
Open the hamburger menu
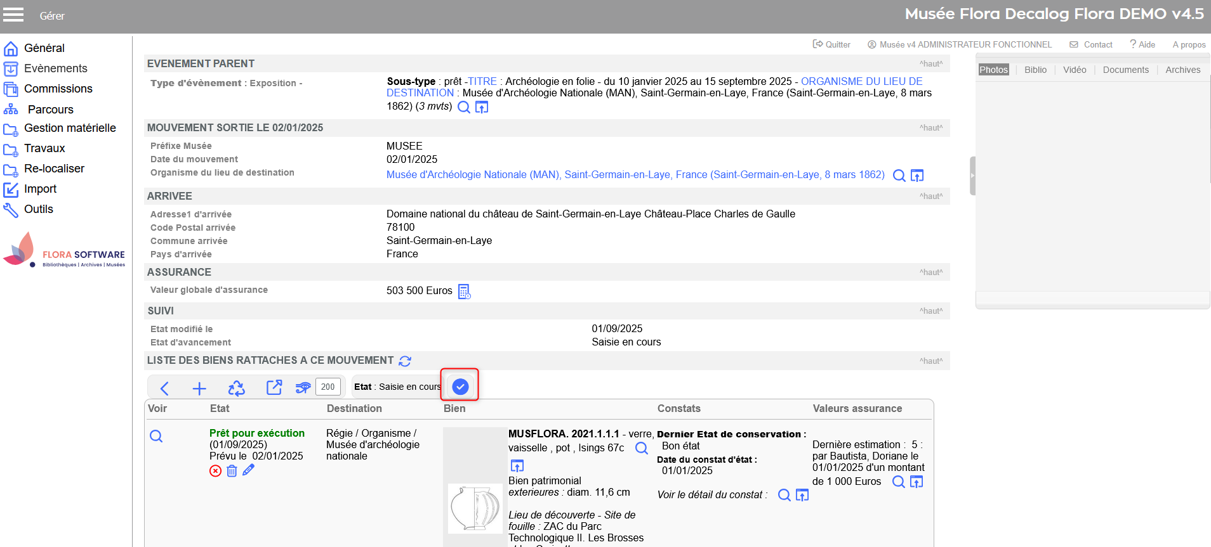13,15
